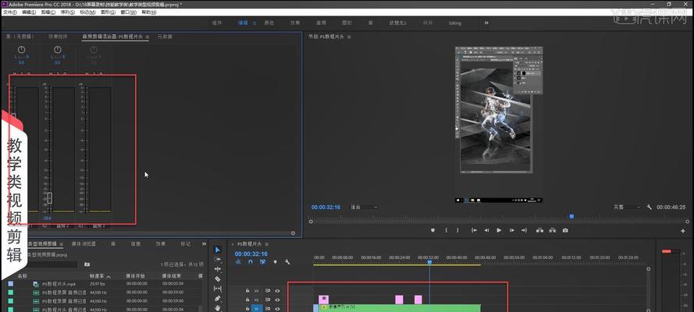Click the first audio track pan knob
694x312 pixels.
click(21, 50)
